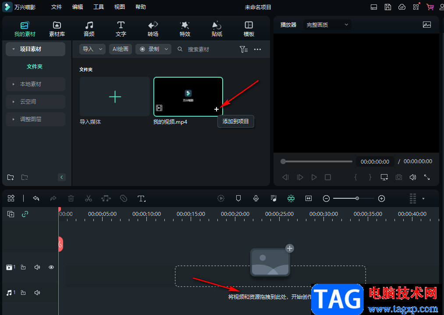Open the player scope view icon
Image resolution: width=444 pixels, height=315 pixels.
click(x=427, y=25)
